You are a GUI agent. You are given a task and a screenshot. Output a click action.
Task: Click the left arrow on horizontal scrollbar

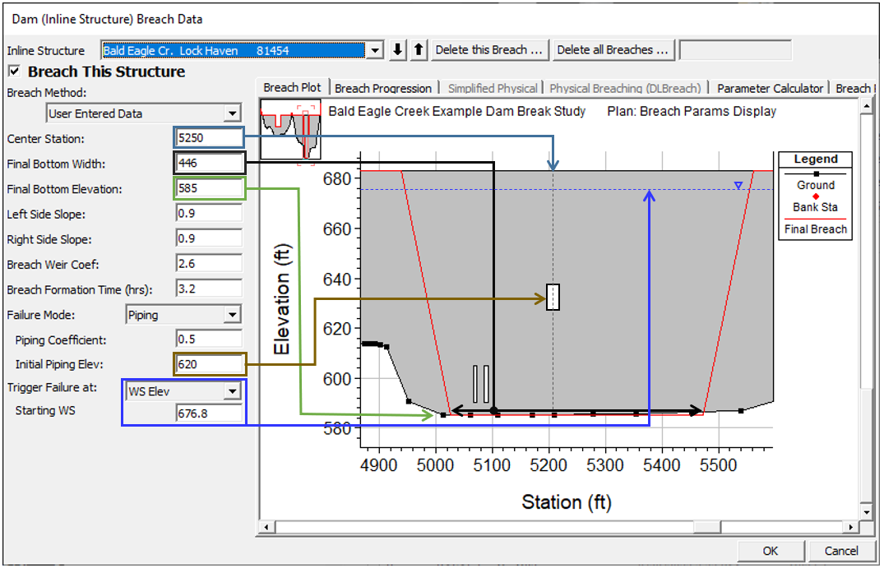click(266, 527)
